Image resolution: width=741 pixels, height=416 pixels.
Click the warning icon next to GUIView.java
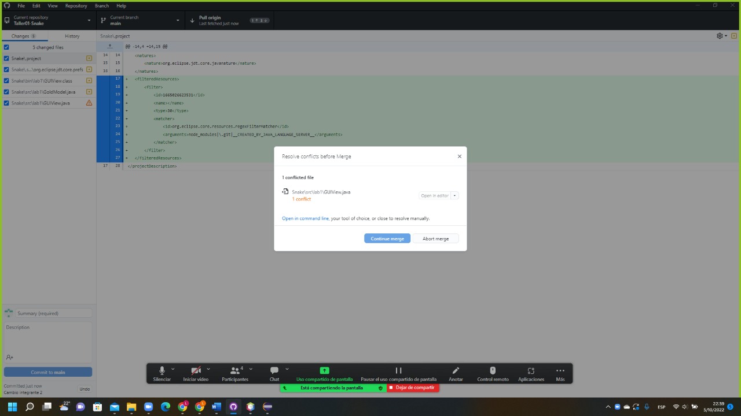(x=89, y=103)
